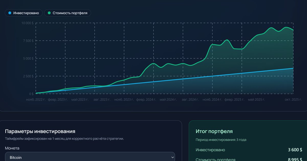Viewport: 307px width, 161px height.
Task: Select the 5 000 $ y-axis label
Action: tap(28, 58)
